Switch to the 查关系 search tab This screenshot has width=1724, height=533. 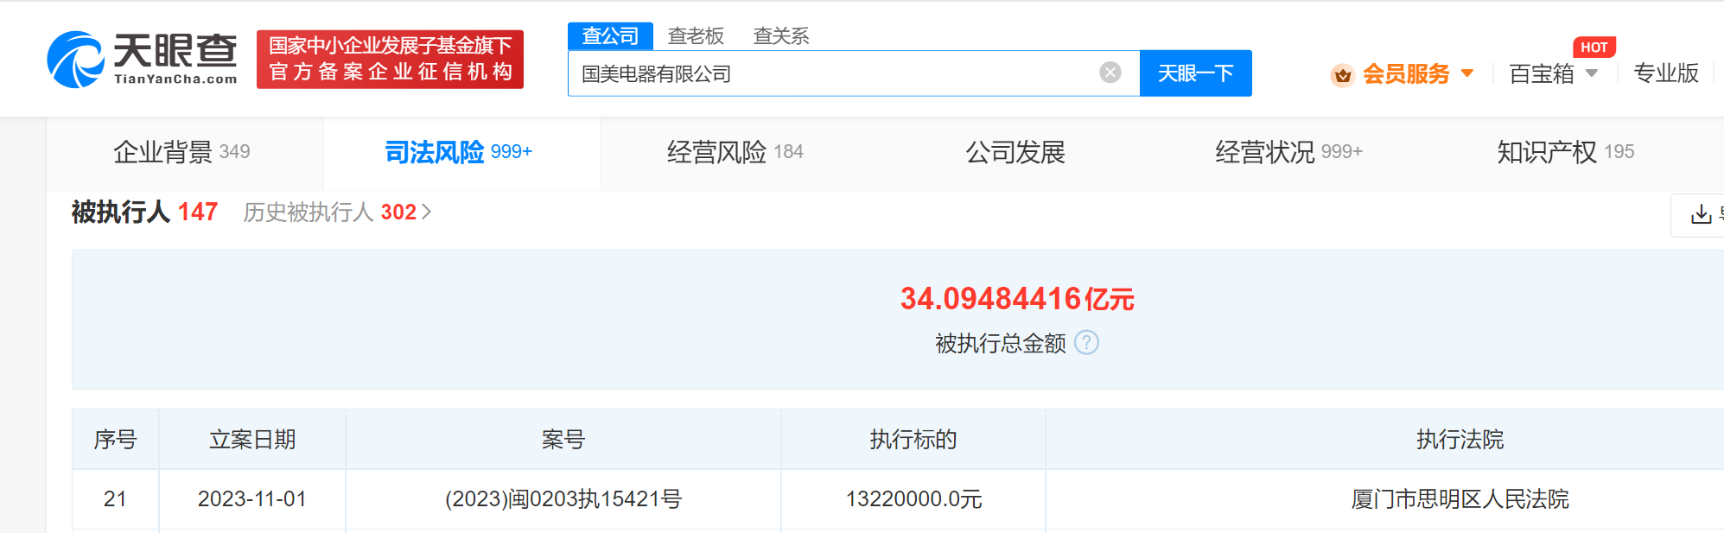(781, 35)
